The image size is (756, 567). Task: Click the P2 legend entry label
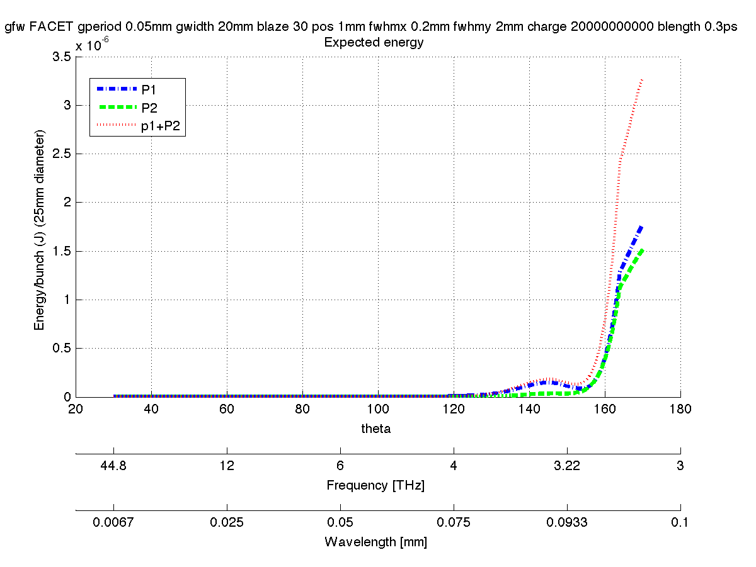pos(148,107)
